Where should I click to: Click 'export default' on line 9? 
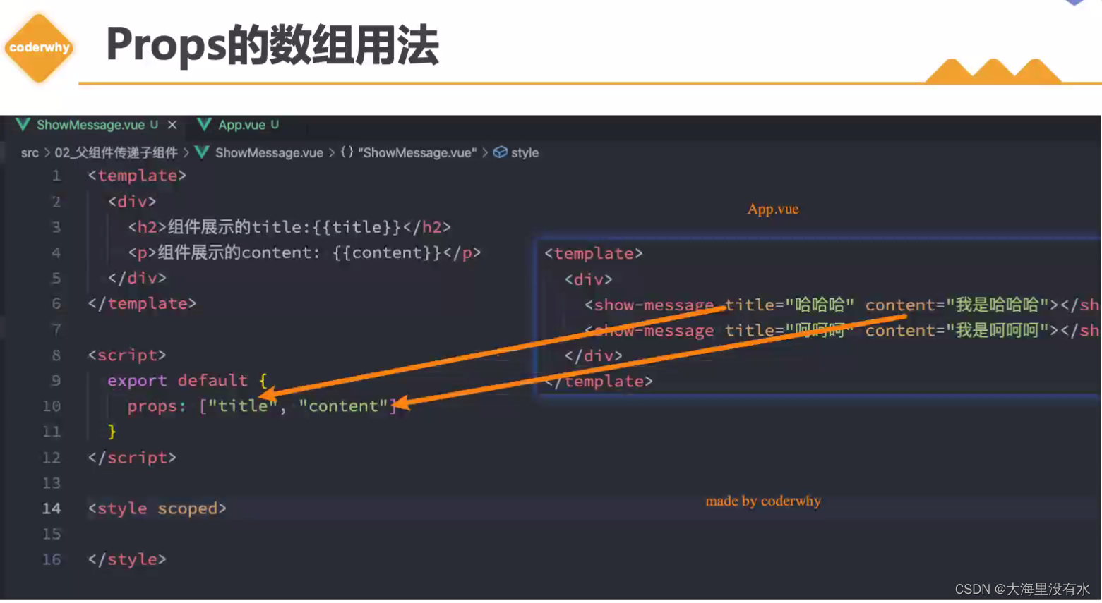pos(177,381)
